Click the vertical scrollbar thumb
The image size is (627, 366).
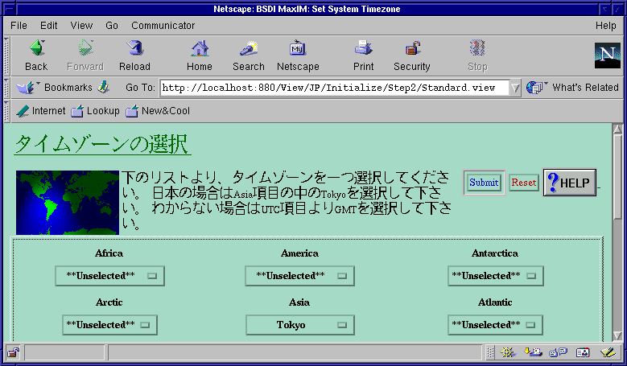click(x=617, y=176)
